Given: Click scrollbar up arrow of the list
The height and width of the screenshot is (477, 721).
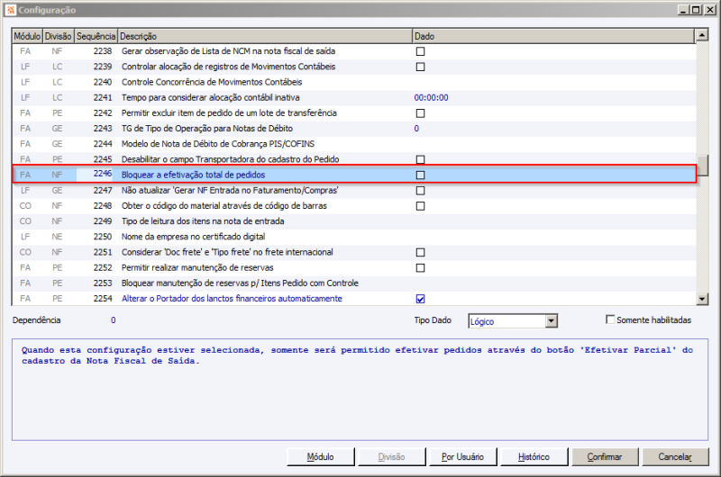Looking at the screenshot, I should pos(702,35).
